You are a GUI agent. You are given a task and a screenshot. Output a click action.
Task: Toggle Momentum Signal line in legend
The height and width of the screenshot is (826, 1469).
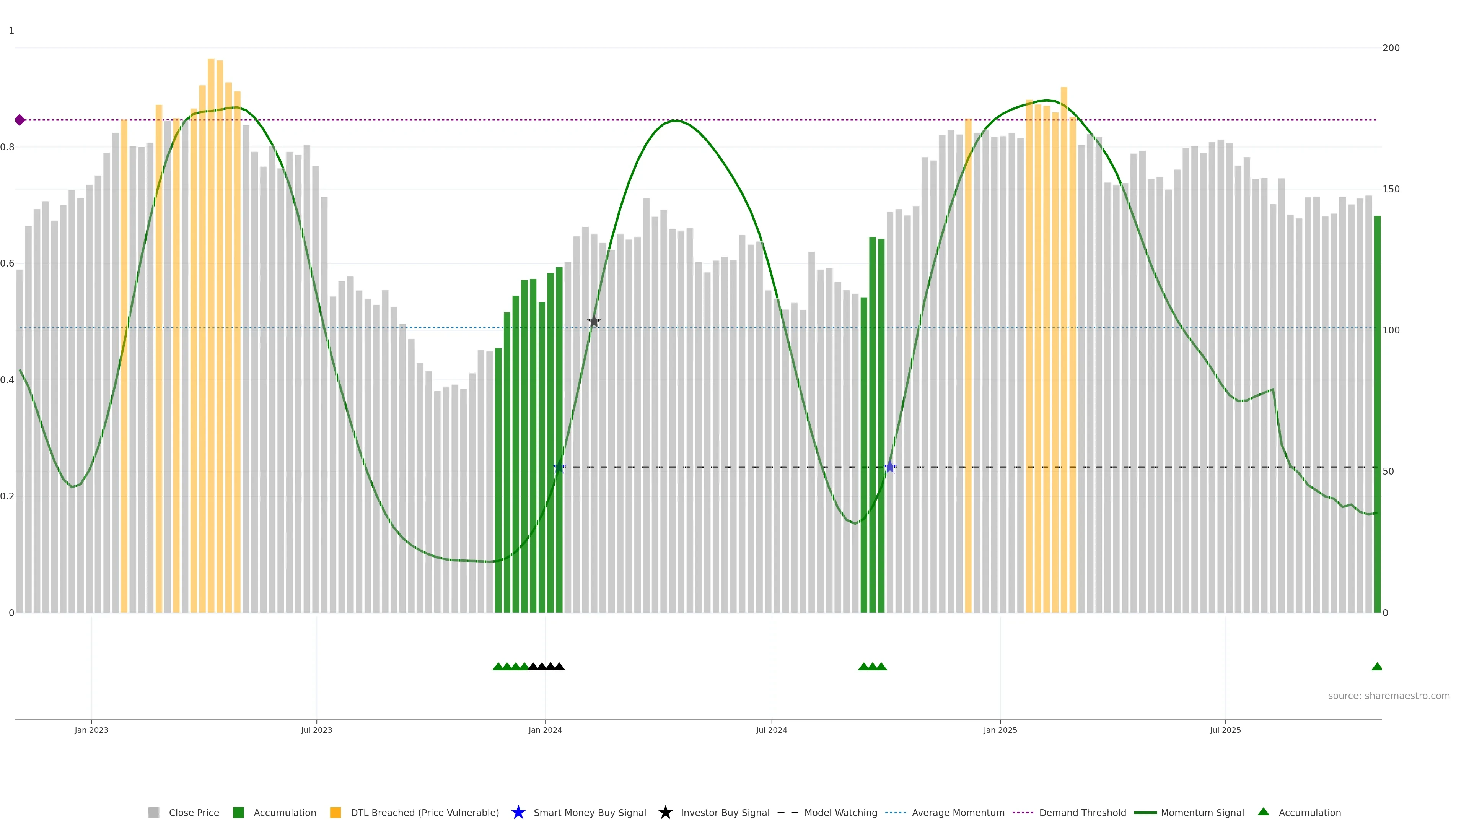1202,812
